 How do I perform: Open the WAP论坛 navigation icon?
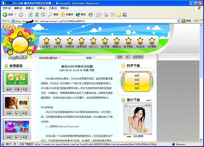140,42
